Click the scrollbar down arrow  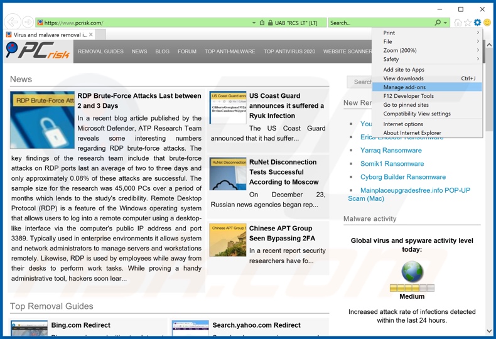pyautogui.click(x=489, y=331)
